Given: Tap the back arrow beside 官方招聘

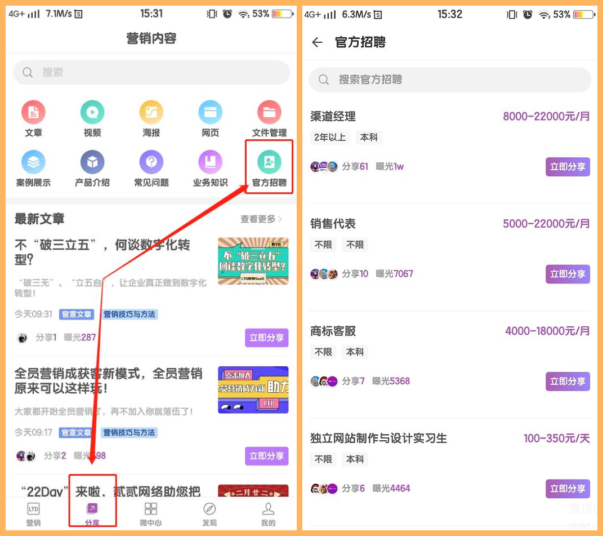Looking at the screenshot, I should coord(318,42).
